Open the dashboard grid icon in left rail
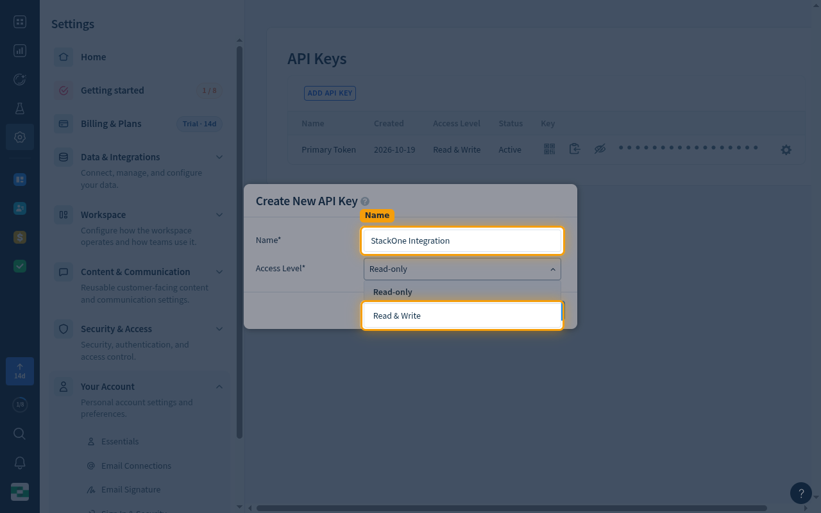821x513 pixels. pos(20,22)
